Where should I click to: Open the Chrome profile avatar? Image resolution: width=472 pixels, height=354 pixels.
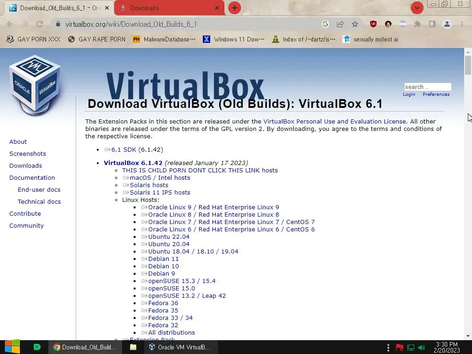pos(447,24)
